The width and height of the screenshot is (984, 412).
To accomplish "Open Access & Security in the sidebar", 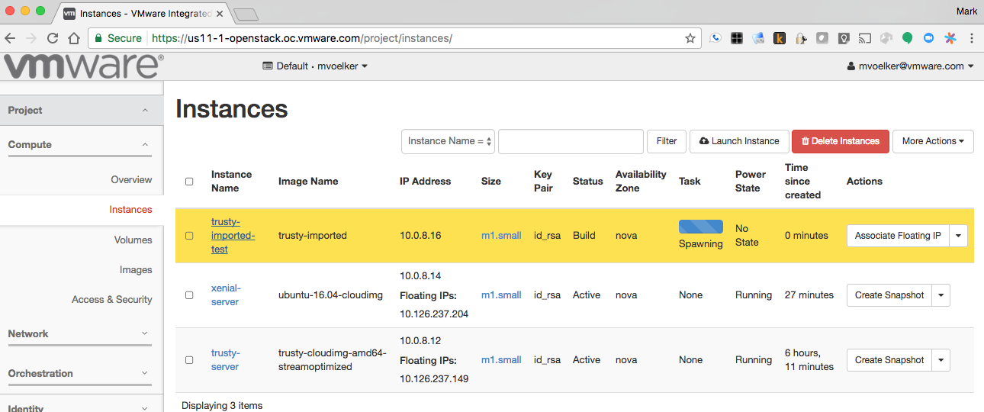I will (112, 300).
